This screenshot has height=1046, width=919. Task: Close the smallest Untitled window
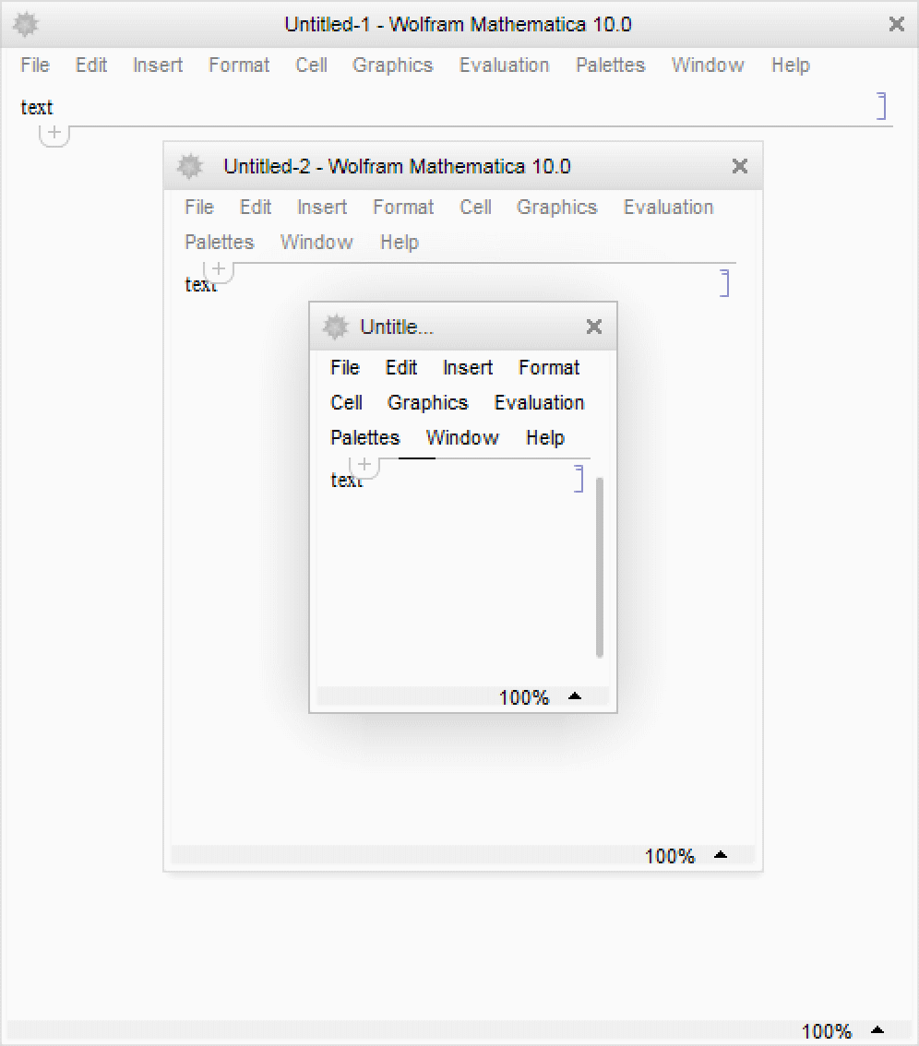(x=594, y=327)
